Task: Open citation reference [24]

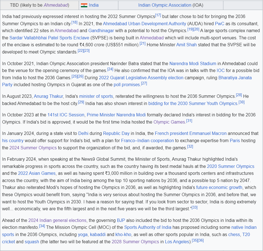Action: [110, 69]
